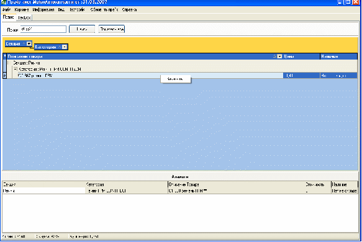The width and height of the screenshot is (362, 242).
Task: Click the row indicator arrow of selected row
Action: (4, 76)
